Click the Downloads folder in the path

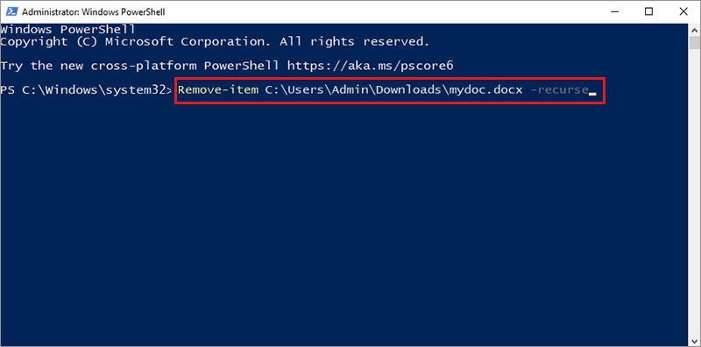tap(408, 90)
